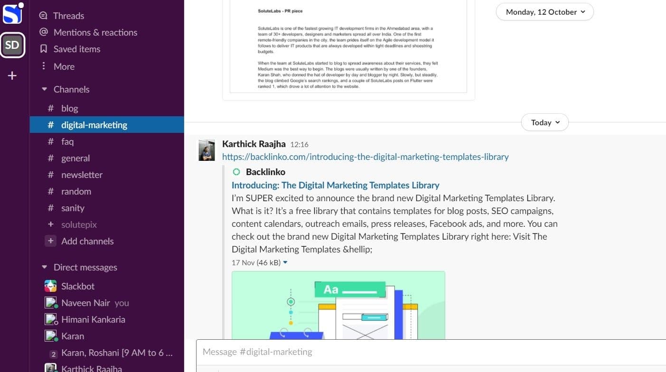This screenshot has height=372, width=666.
Task: Collapse the Direct messages section
Action: 45,267
